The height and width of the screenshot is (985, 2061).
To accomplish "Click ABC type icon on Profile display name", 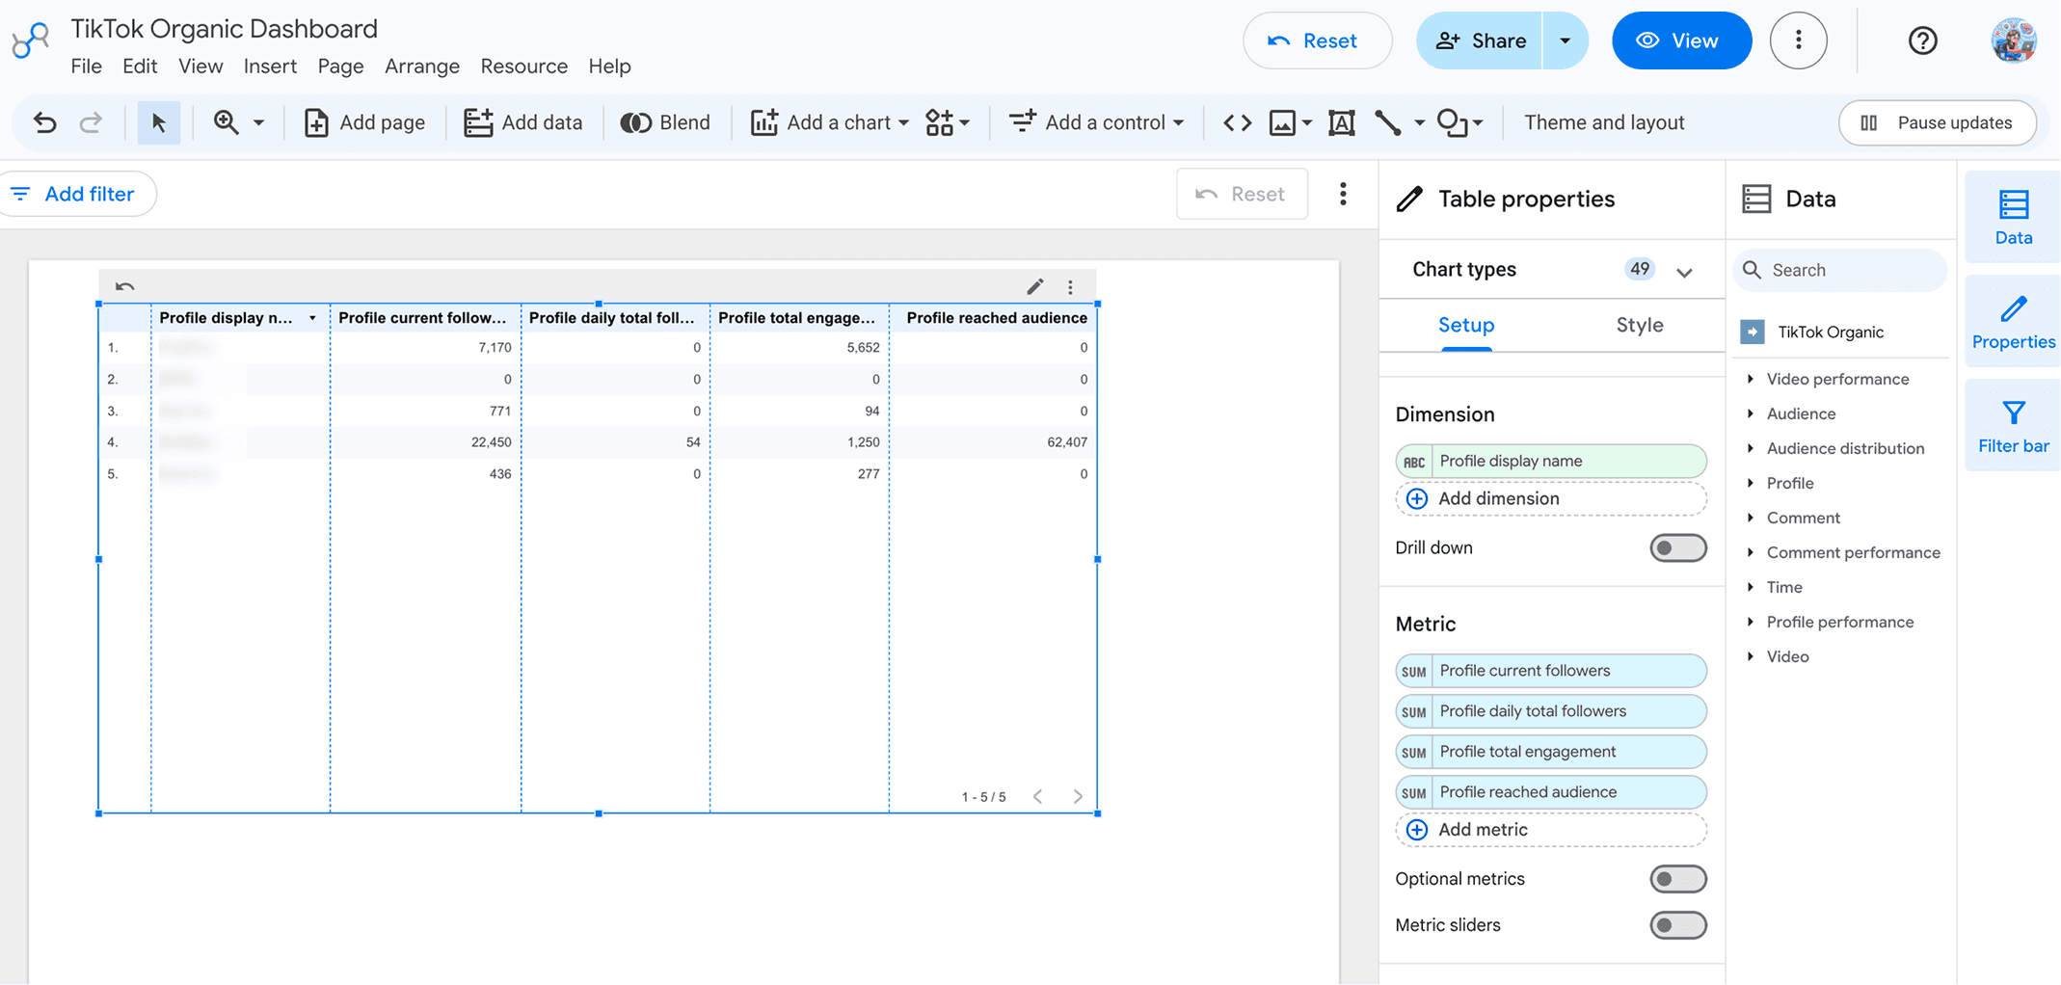I will pyautogui.click(x=1414, y=462).
